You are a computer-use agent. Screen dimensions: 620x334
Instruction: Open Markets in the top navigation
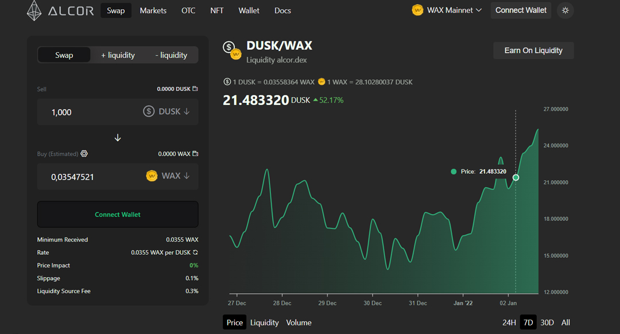153,11
